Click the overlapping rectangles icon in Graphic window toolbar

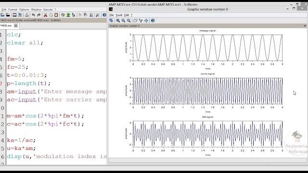pos(135,20)
